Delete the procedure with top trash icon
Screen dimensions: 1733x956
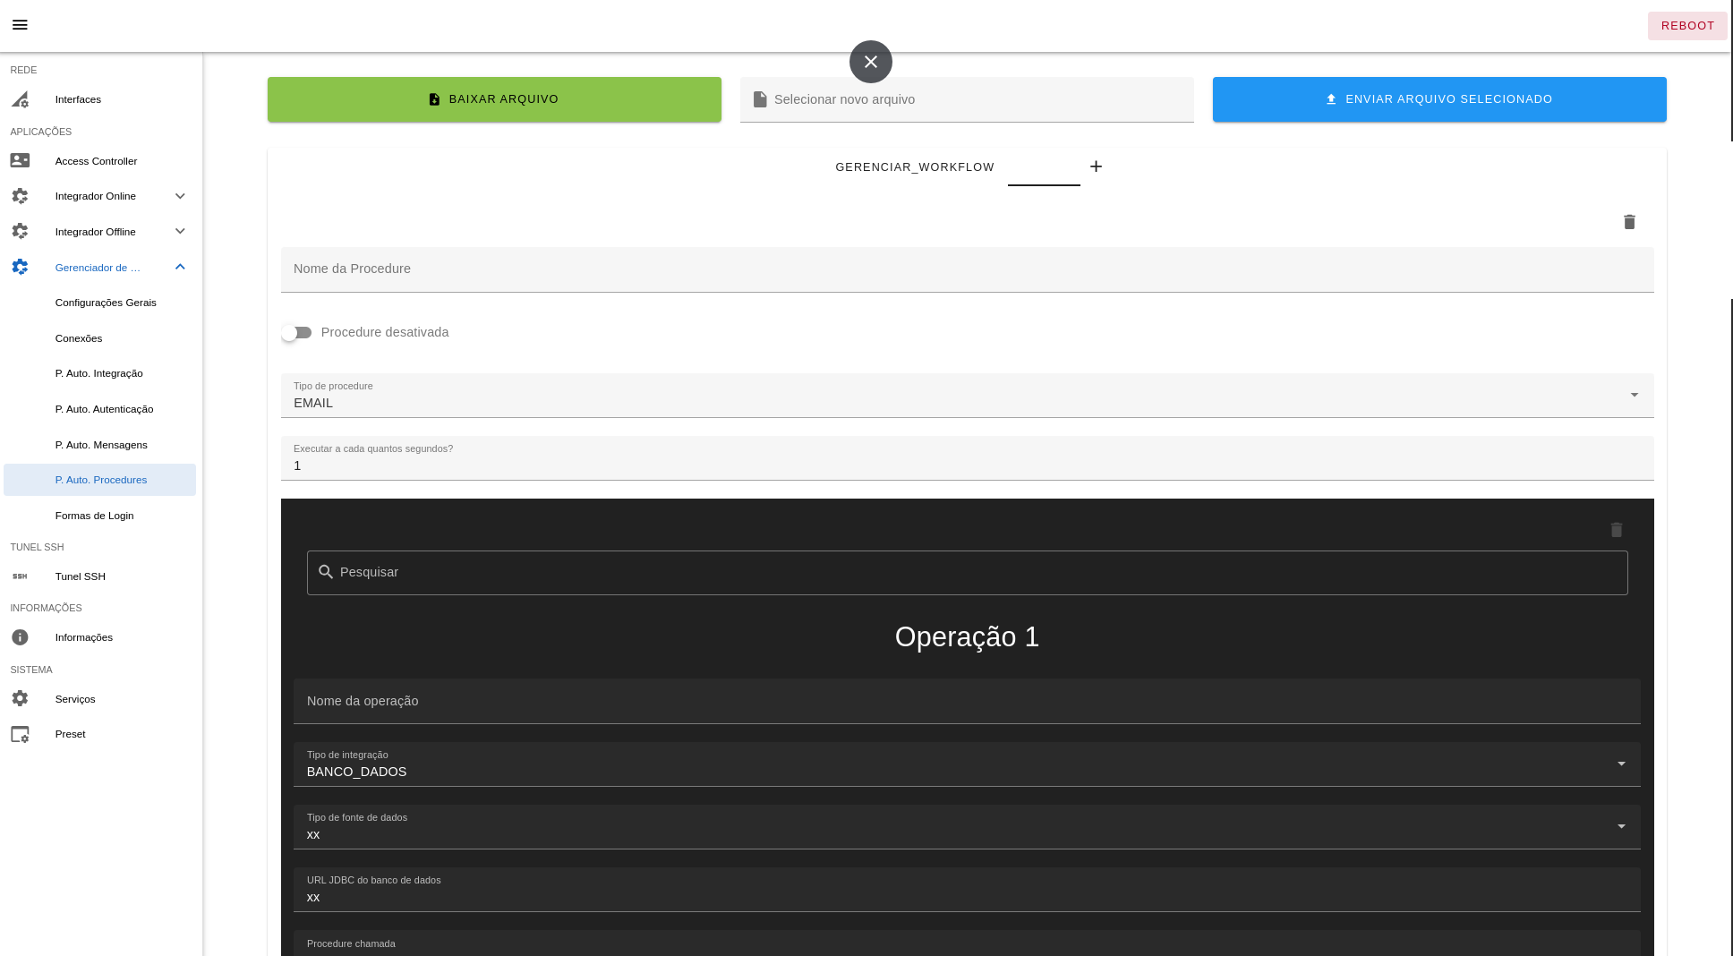point(1629,222)
